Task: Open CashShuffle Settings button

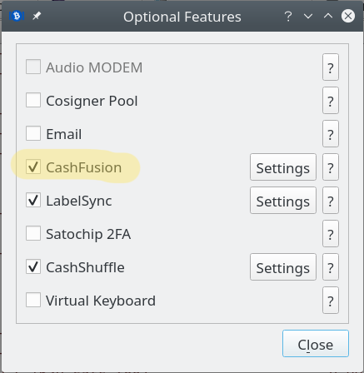Action: coord(283,267)
